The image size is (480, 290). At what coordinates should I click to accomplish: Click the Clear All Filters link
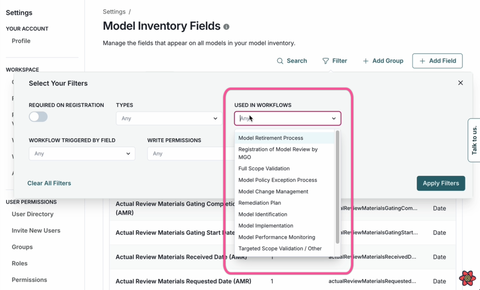pos(49,183)
